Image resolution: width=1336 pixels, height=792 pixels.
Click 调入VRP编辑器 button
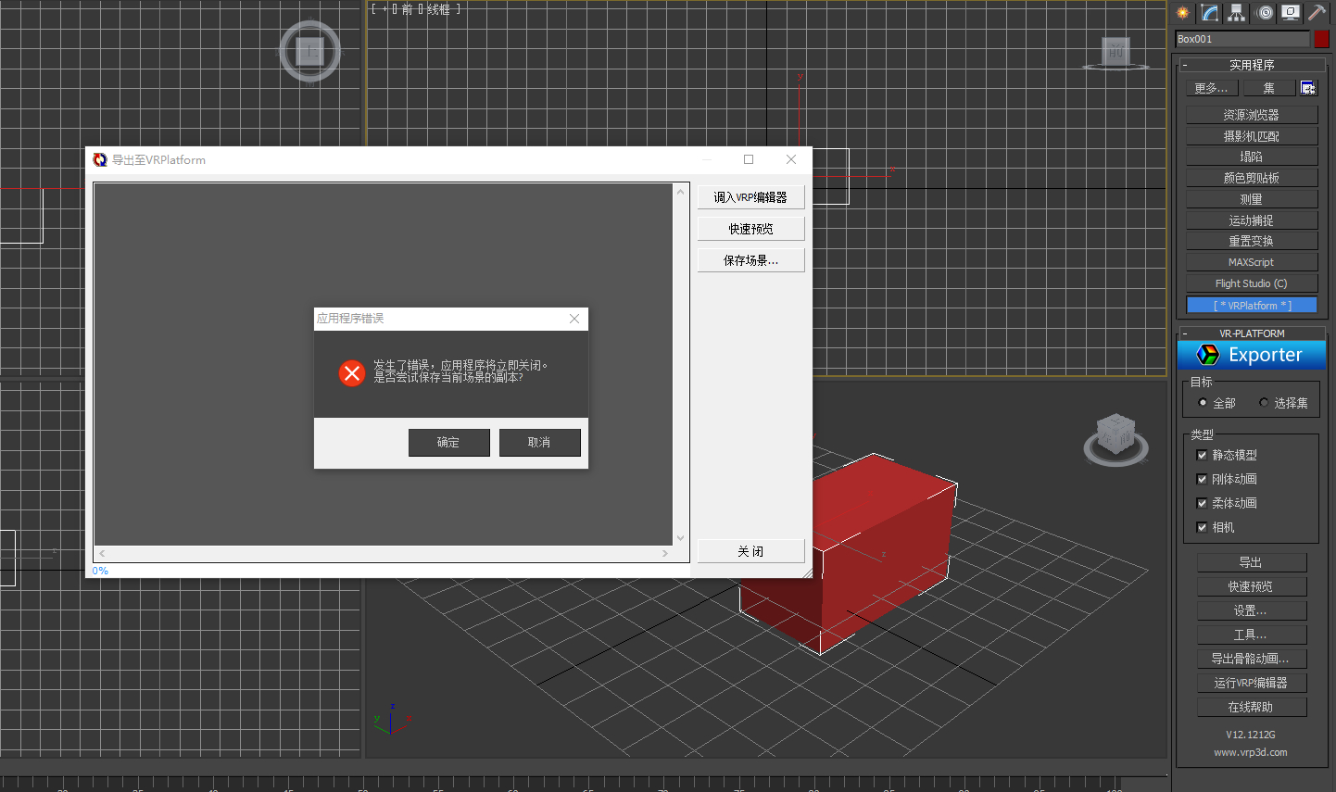click(750, 197)
